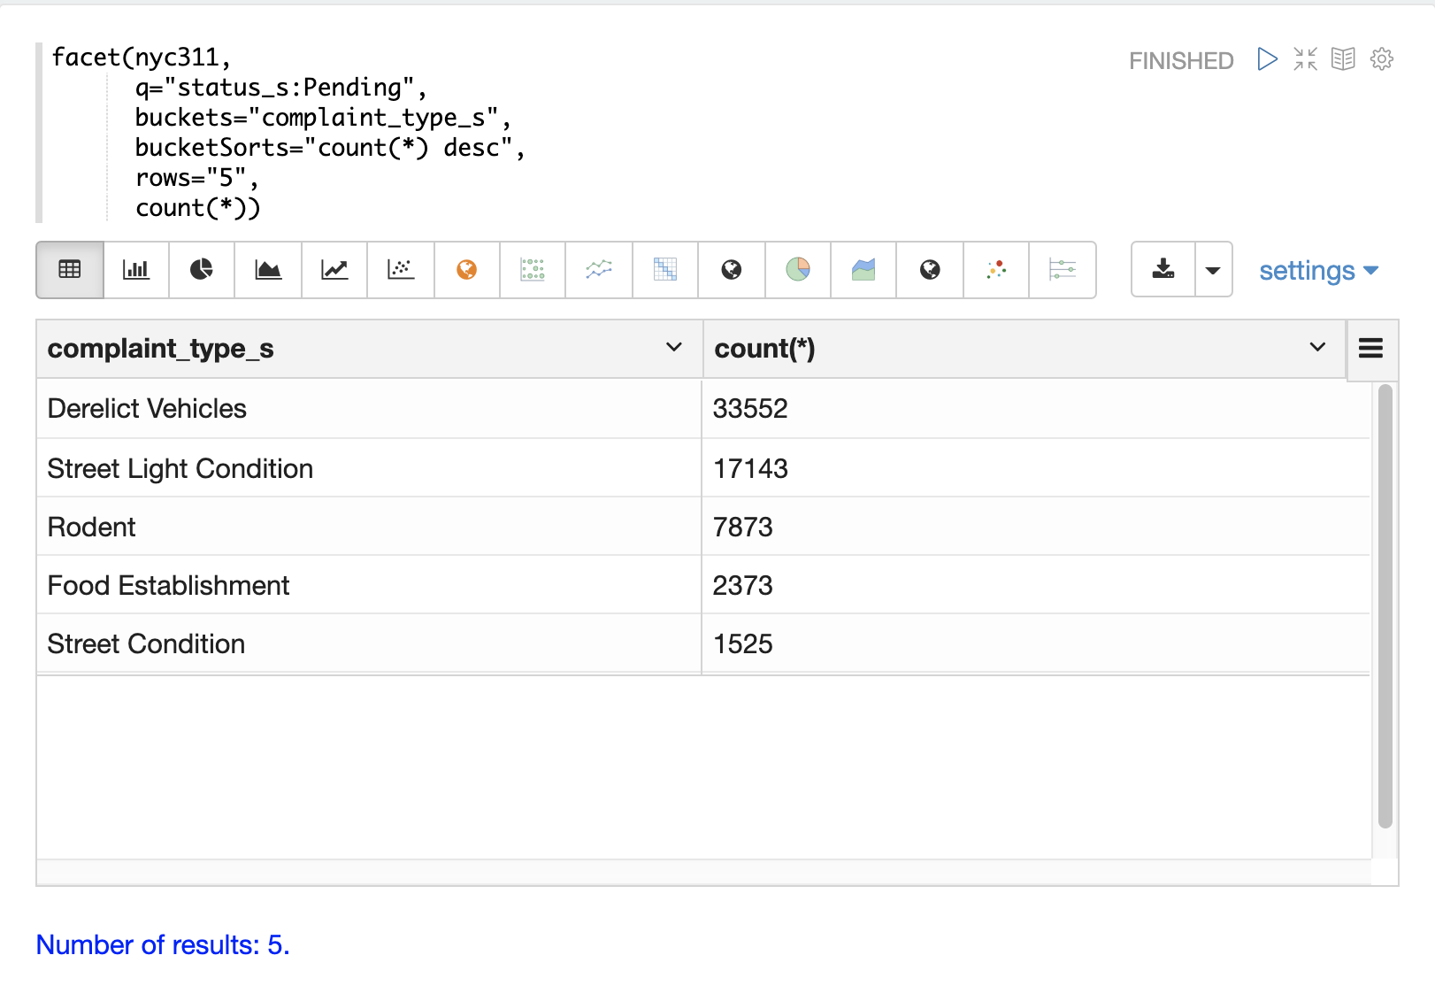
Task: Click the Derelict Vehicles table cell
Action: [x=147, y=409]
